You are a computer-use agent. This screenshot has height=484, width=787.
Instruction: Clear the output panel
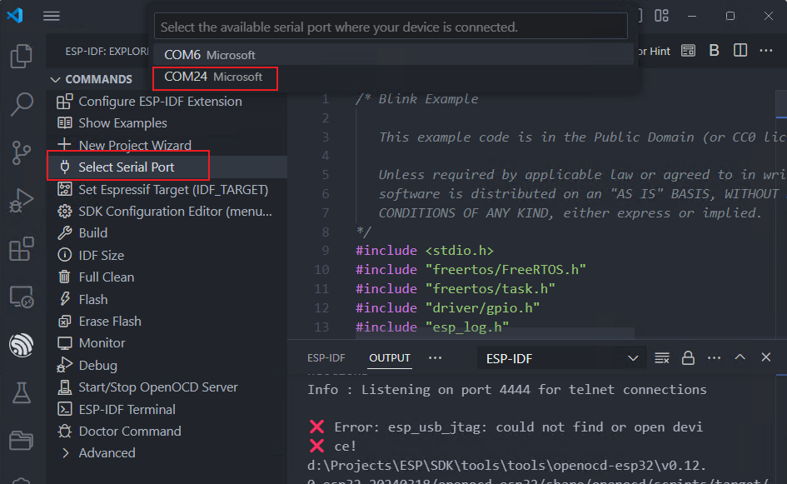[662, 358]
